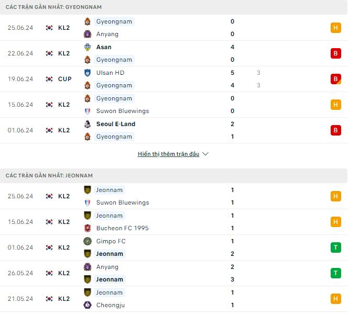Viewport: 349px width, 315px height.
Task: Open the Suwon Bluewings team under Jeonnam matches
Action: (x=123, y=203)
